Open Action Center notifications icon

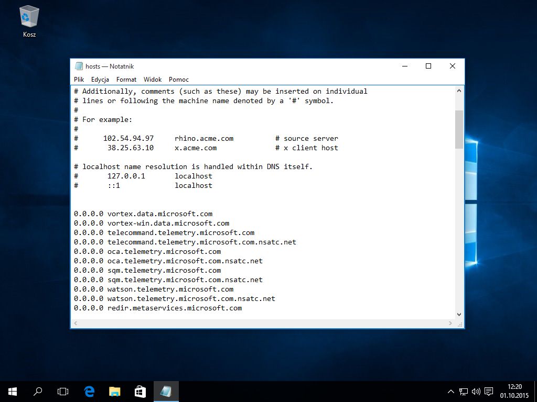click(489, 392)
